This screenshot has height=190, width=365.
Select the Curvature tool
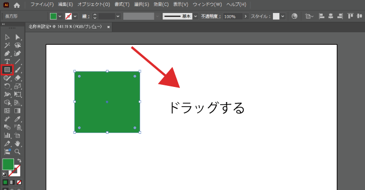point(17,54)
